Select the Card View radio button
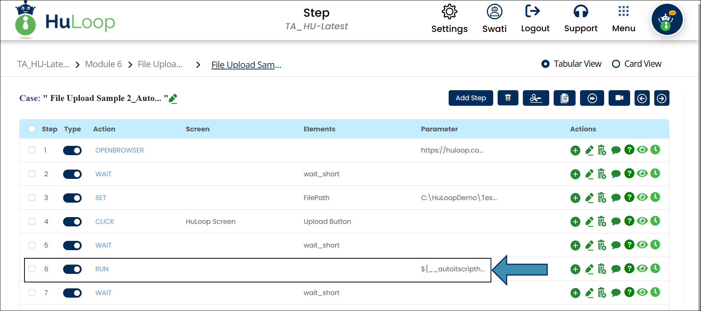The width and height of the screenshot is (701, 311). [x=616, y=64]
